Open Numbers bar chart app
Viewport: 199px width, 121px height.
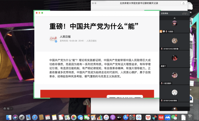[99, 118]
